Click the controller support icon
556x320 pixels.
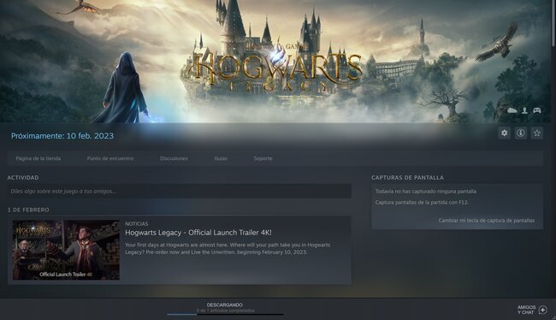(x=537, y=110)
